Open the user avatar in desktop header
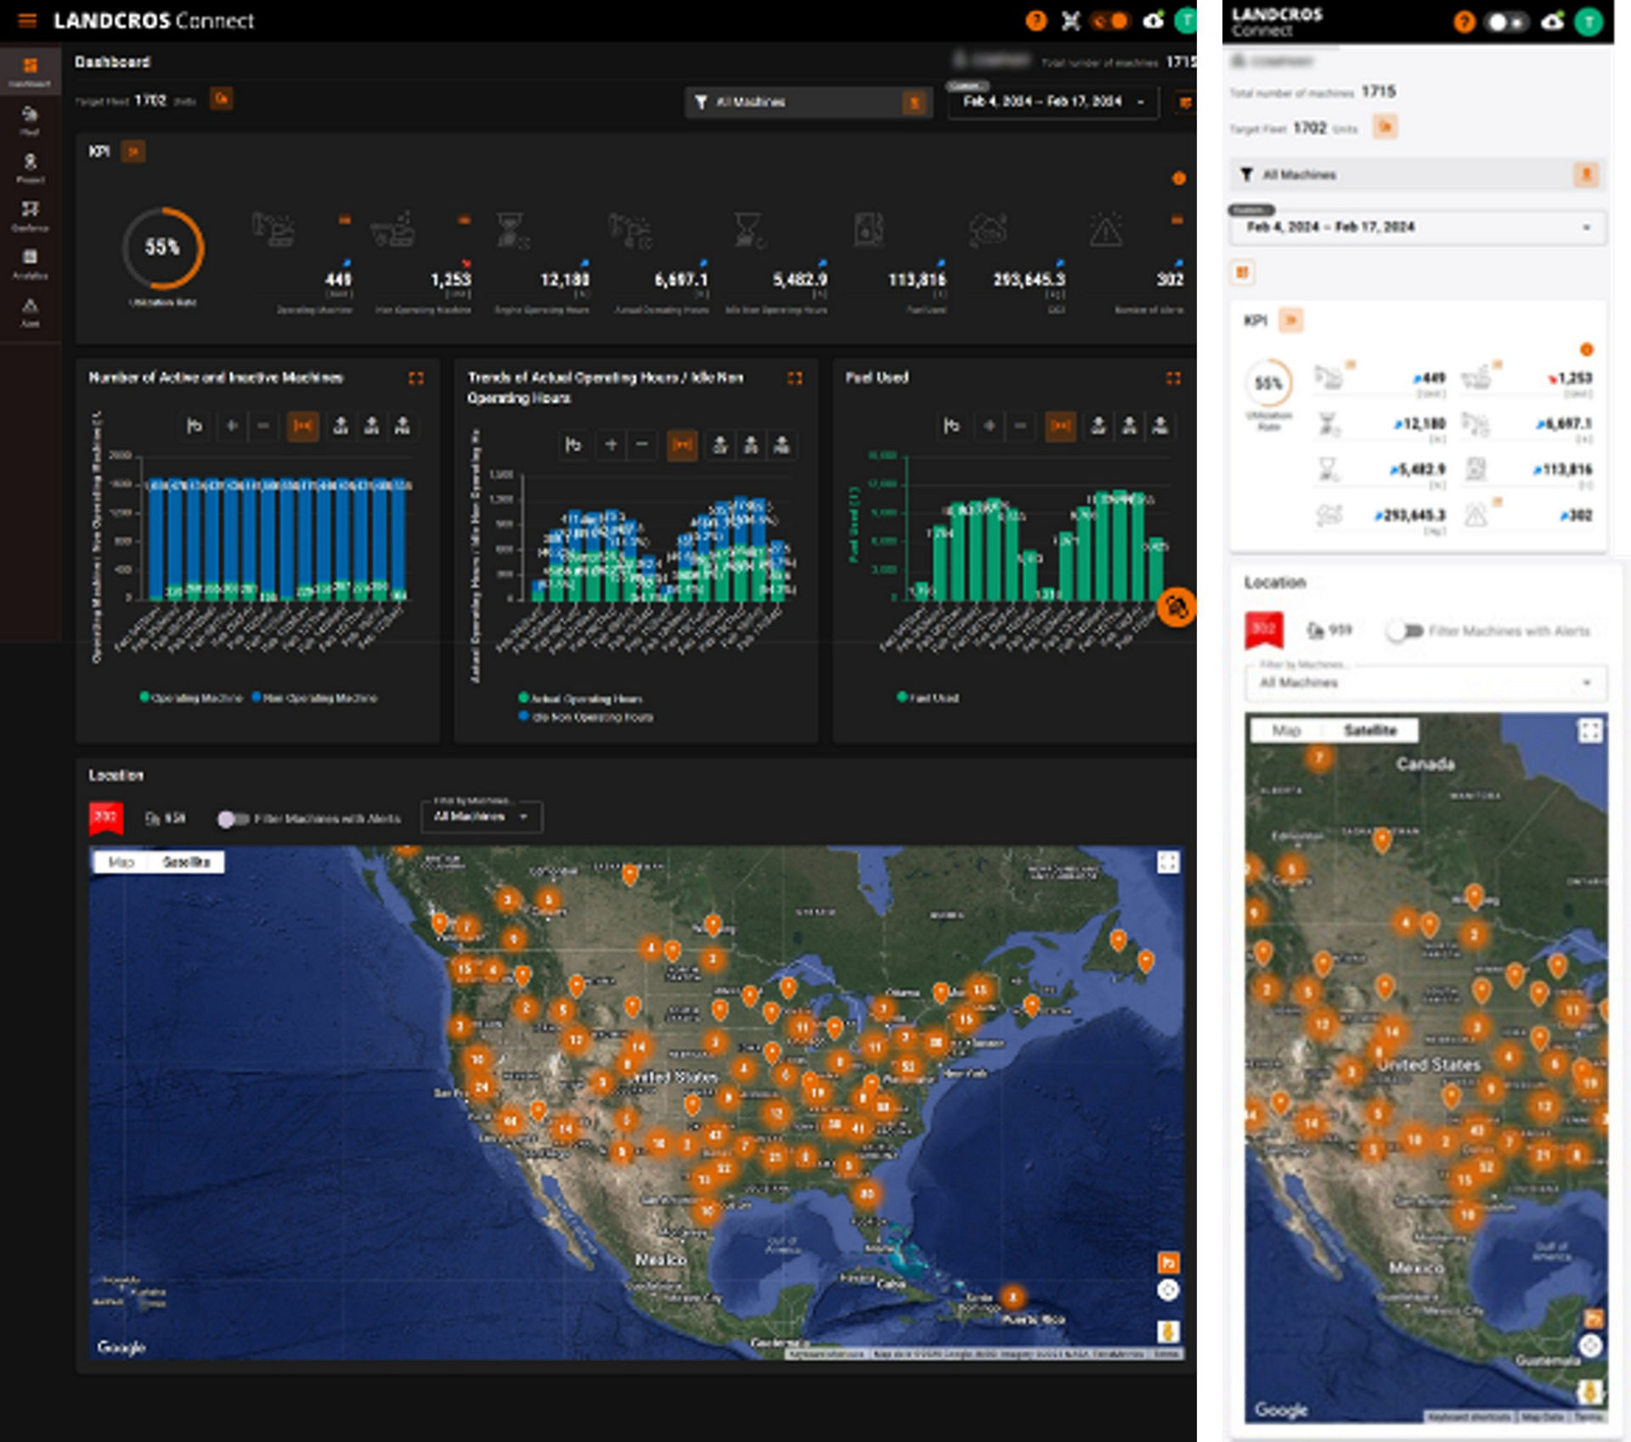The height and width of the screenshot is (1442, 1631). coord(1186,20)
